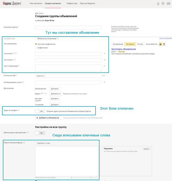172x181 pixels.
Task: Switch preview to На поиске
Action: click(x=130, y=44)
